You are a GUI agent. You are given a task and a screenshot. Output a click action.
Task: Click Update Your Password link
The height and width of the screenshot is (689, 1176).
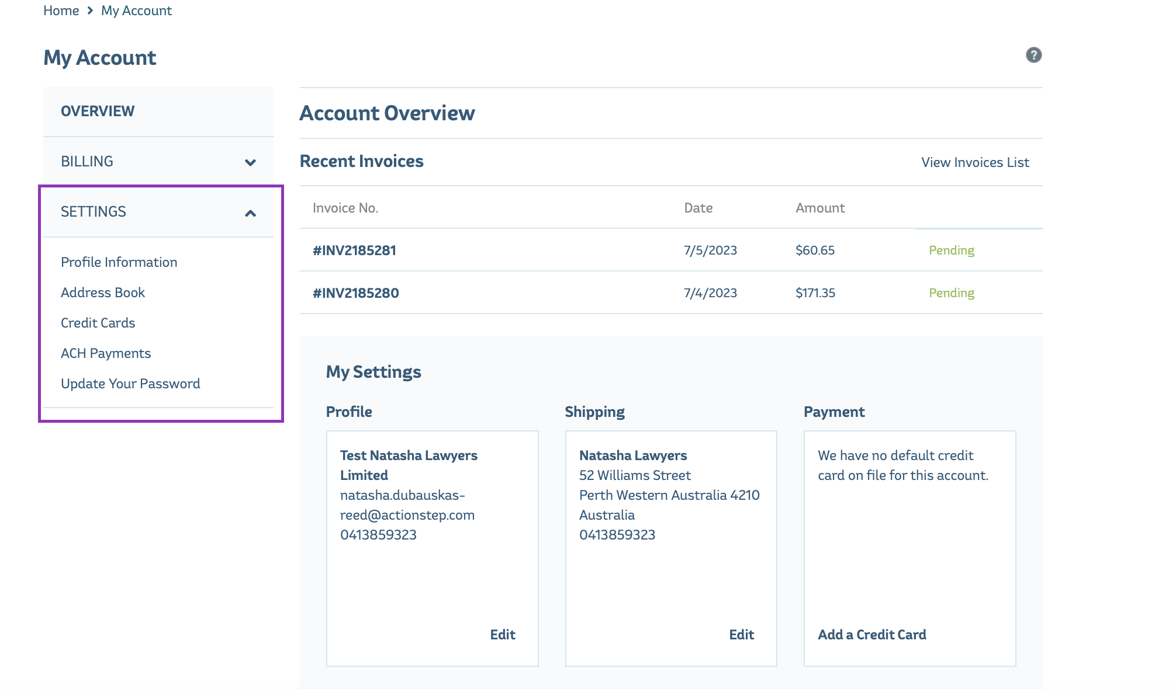(x=130, y=384)
